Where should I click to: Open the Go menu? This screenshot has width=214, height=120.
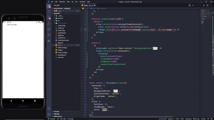73,2
